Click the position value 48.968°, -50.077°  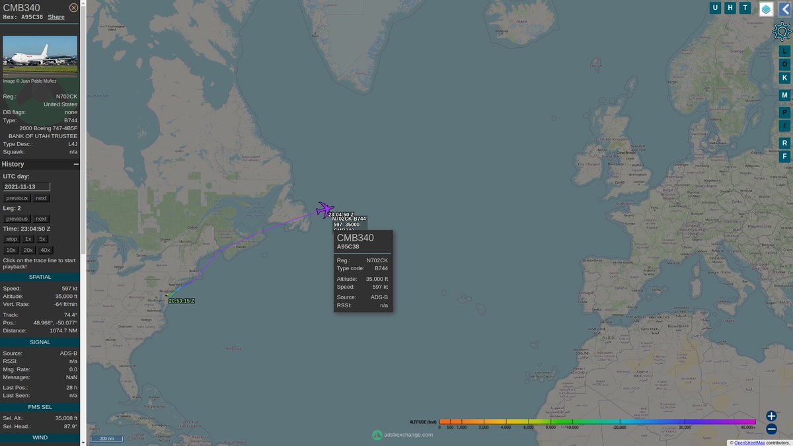point(56,322)
